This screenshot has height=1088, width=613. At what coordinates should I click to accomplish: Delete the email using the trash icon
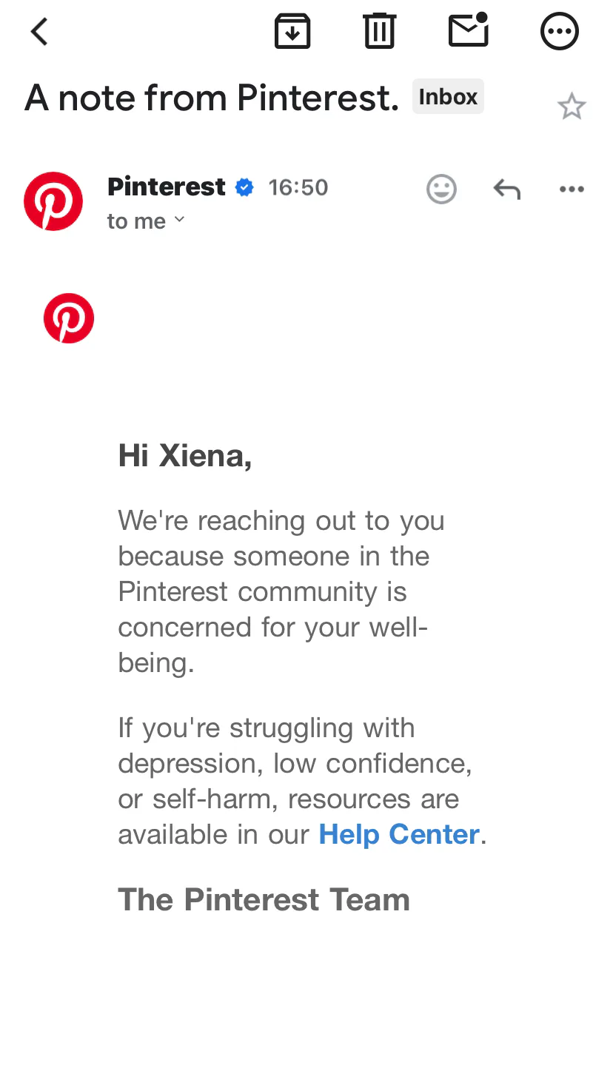point(380,32)
